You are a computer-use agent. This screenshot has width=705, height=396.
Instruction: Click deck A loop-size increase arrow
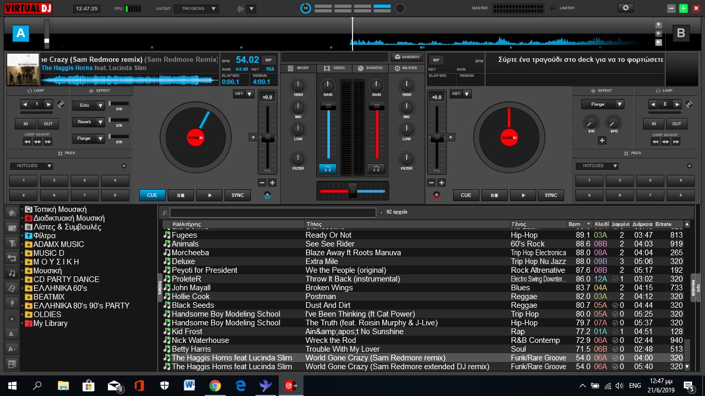49,104
